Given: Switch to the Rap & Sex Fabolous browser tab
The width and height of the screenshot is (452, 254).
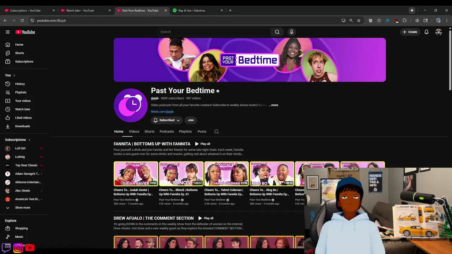Looking at the screenshot, I should [x=197, y=10].
